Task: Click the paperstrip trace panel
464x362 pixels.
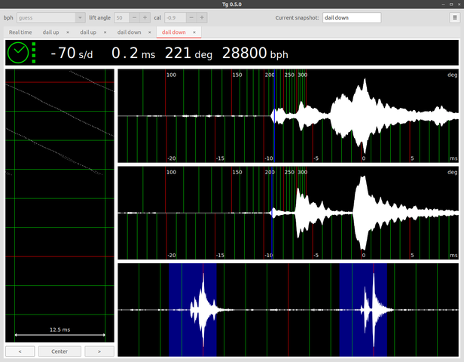Action: pyautogui.click(x=60, y=206)
